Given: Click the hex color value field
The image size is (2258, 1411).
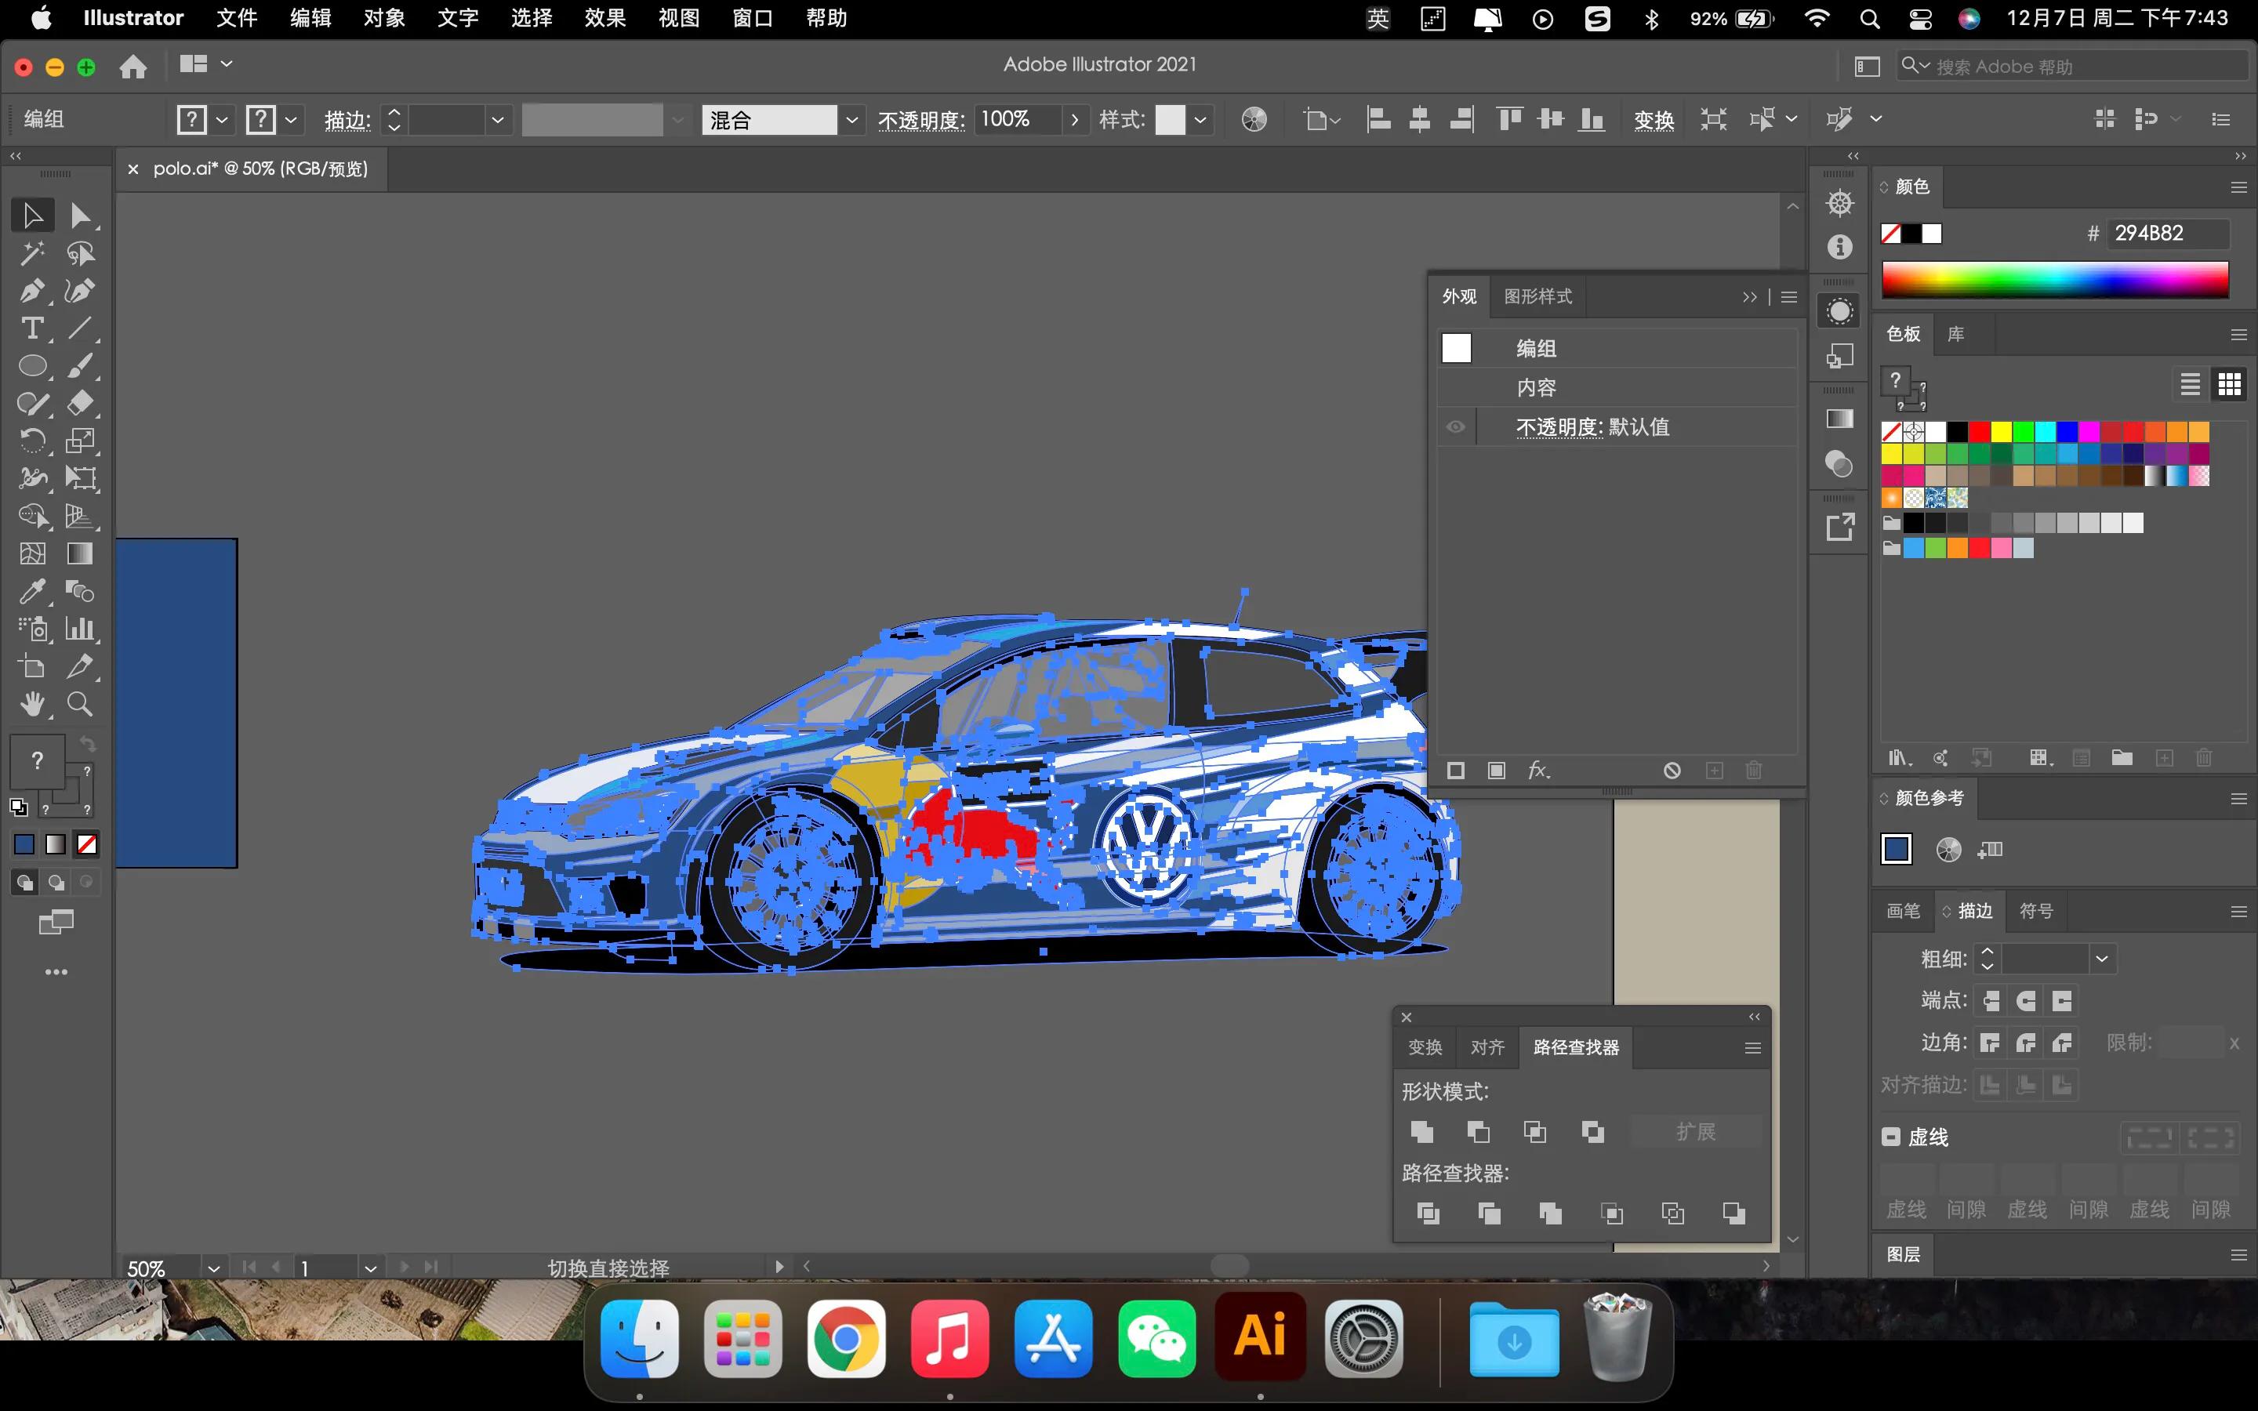Looking at the screenshot, I should coord(2169,234).
